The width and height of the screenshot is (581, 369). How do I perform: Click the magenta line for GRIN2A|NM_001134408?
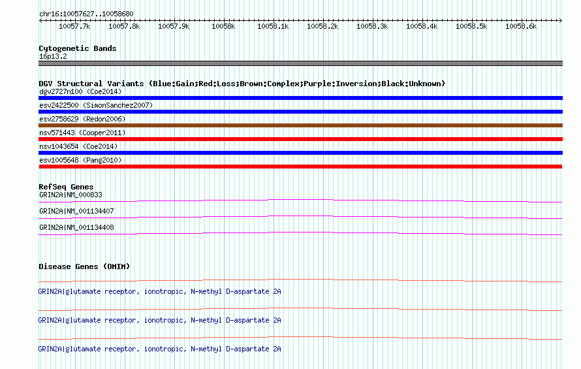300,233
